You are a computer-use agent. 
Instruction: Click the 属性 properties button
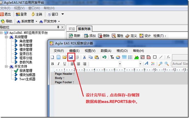117,36
